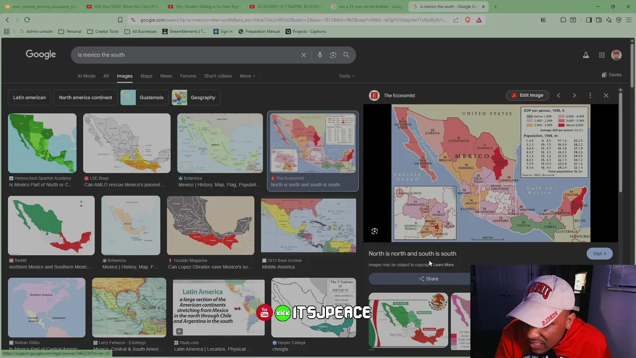Open the extensions puzzle piece icon
Image resolution: width=636 pixels, height=358 pixels.
tap(563, 20)
